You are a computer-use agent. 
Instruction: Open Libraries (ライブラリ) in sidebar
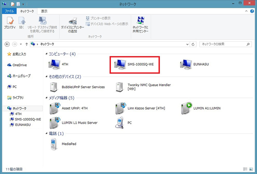click(15, 97)
